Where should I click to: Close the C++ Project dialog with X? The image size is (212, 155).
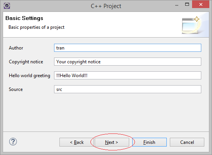click(200, 5)
